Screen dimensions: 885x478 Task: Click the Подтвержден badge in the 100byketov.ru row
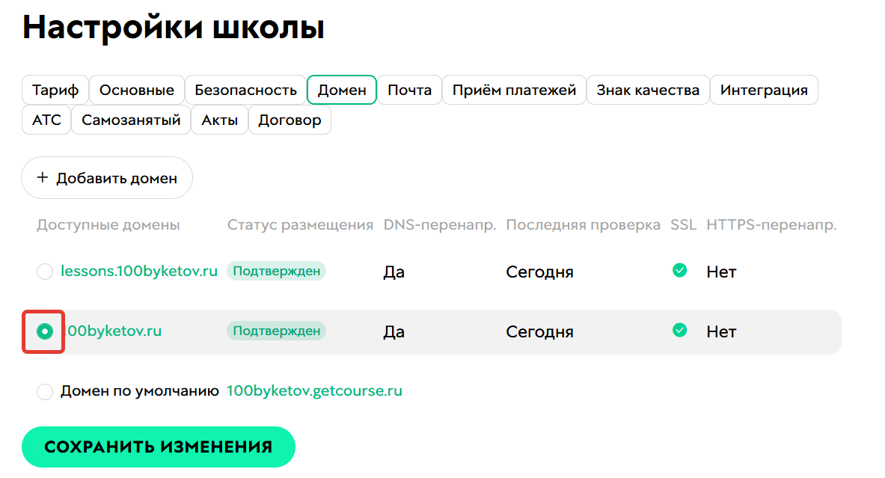coord(277,331)
